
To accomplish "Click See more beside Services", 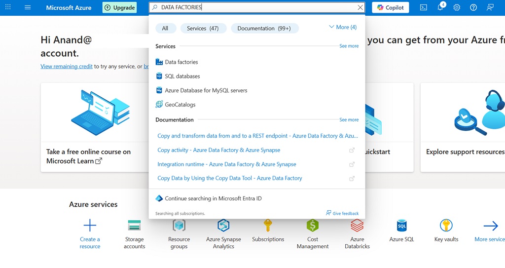I will coord(349,46).
